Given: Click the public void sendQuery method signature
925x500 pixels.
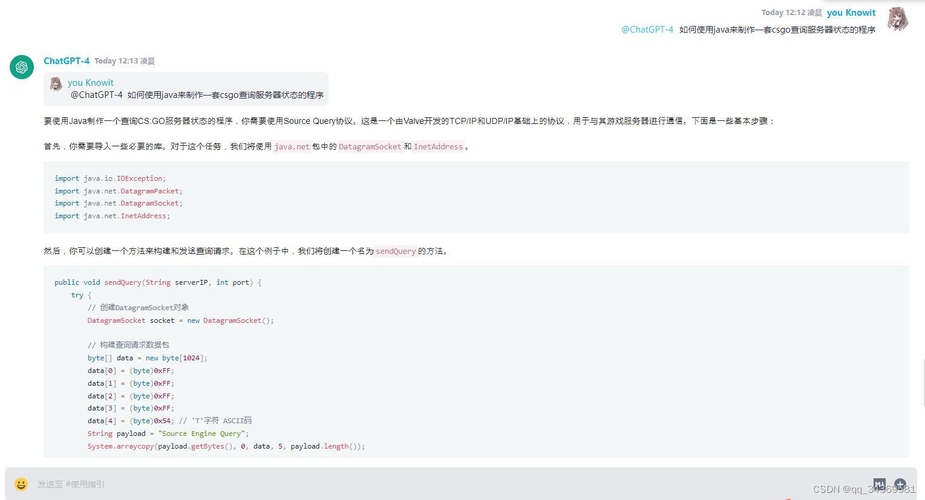Looking at the screenshot, I should click(x=158, y=282).
